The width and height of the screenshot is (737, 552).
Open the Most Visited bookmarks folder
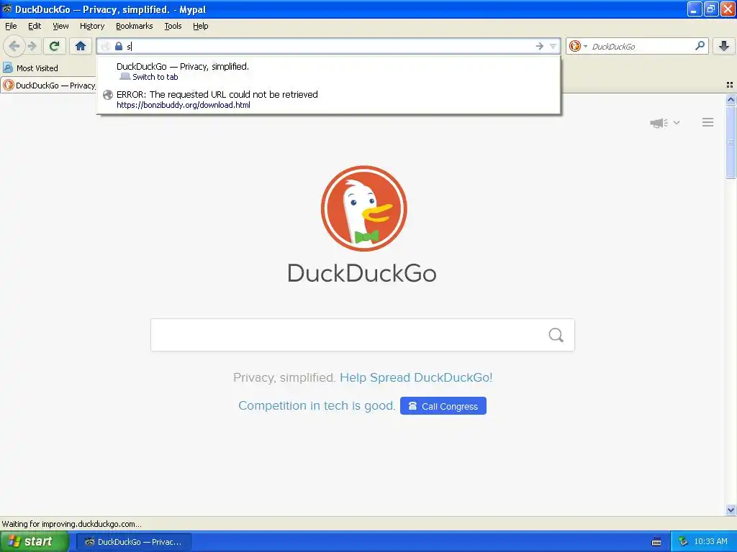pyautogui.click(x=30, y=68)
